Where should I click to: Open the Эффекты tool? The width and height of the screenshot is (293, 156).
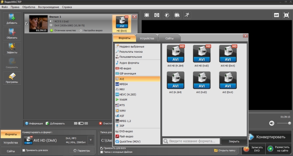click(x=12, y=48)
